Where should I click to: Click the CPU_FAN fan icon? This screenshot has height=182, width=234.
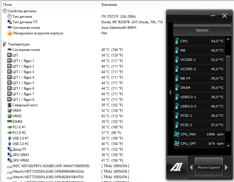177,134
